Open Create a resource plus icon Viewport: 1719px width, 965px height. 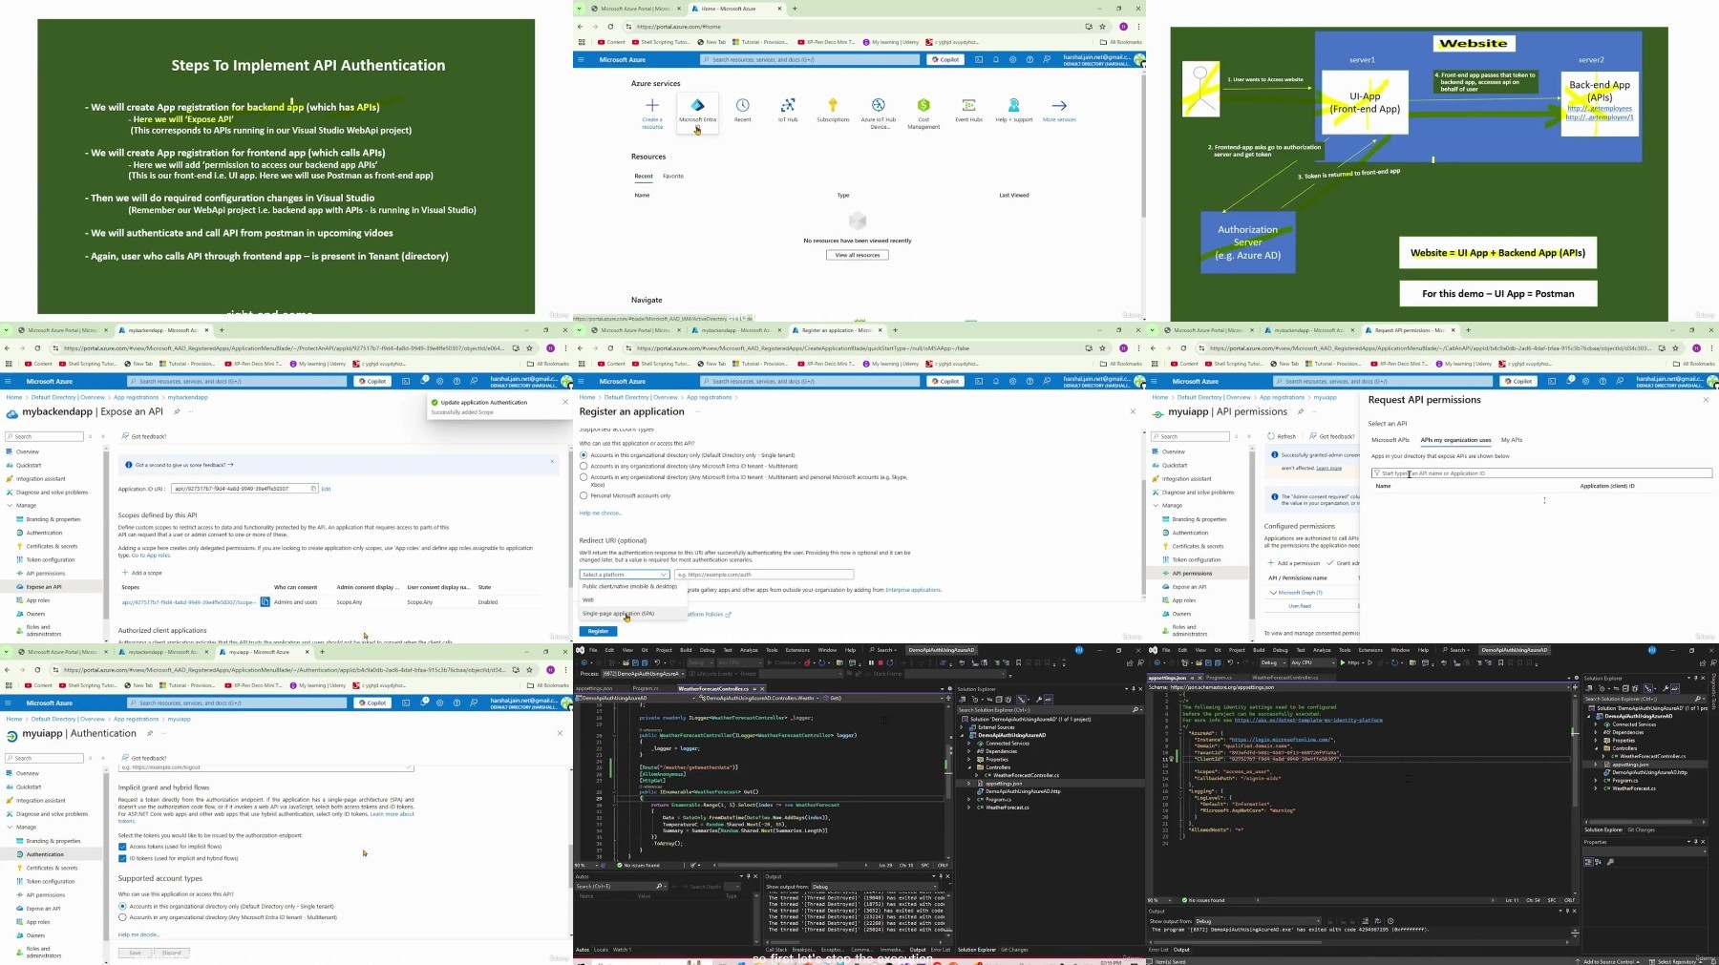[x=652, y=105]
